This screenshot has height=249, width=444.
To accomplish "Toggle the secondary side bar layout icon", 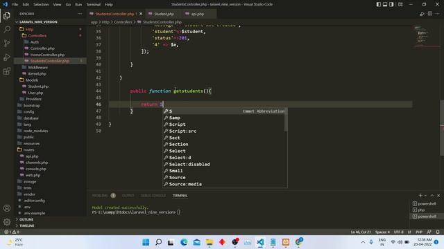I will 391,4.
